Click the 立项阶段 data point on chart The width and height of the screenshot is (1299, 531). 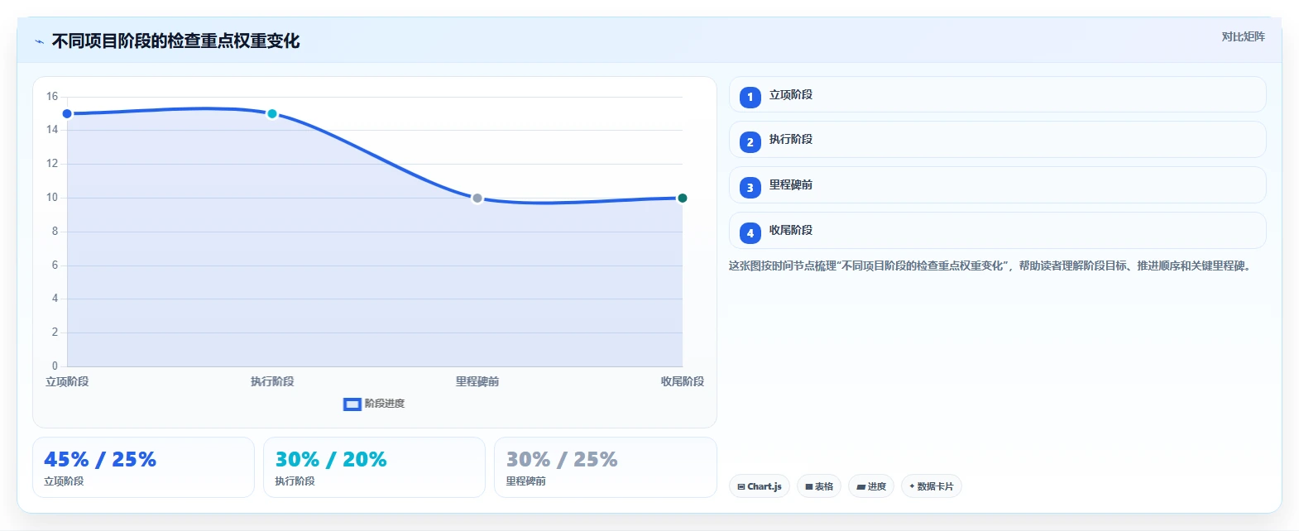pos(67,114)
